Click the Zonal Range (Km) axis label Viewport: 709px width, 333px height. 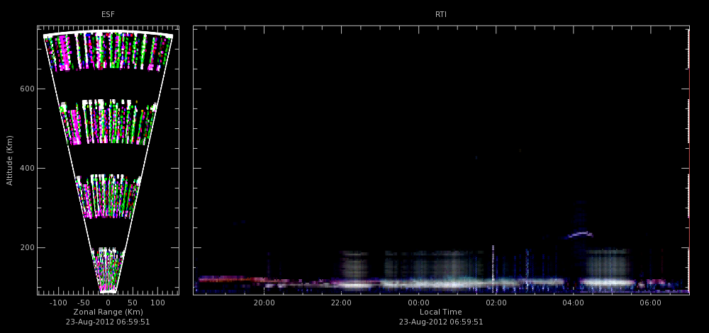coord(108,312)
